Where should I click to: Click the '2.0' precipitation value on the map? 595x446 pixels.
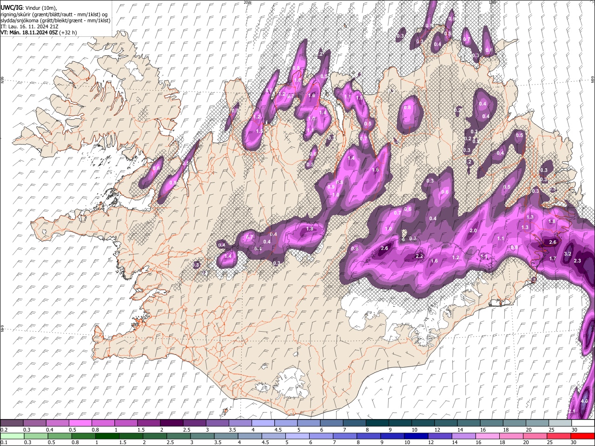click(474, 231)
